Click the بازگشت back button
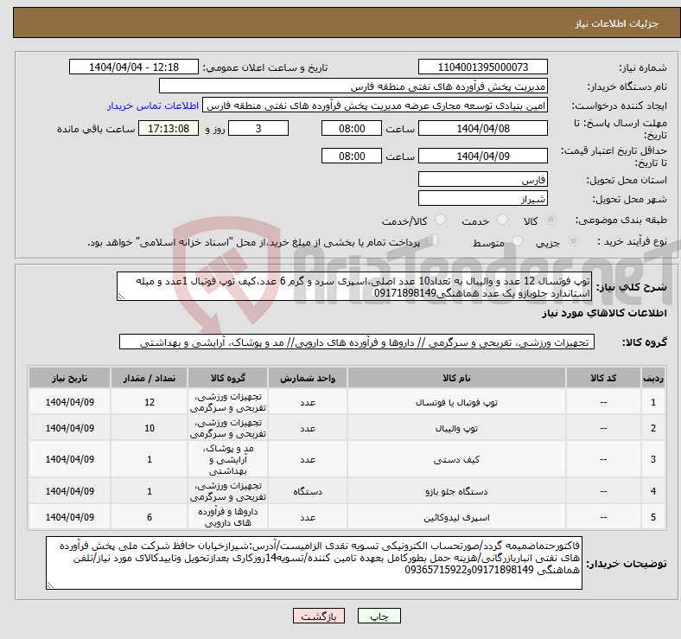 coord(319,616)
